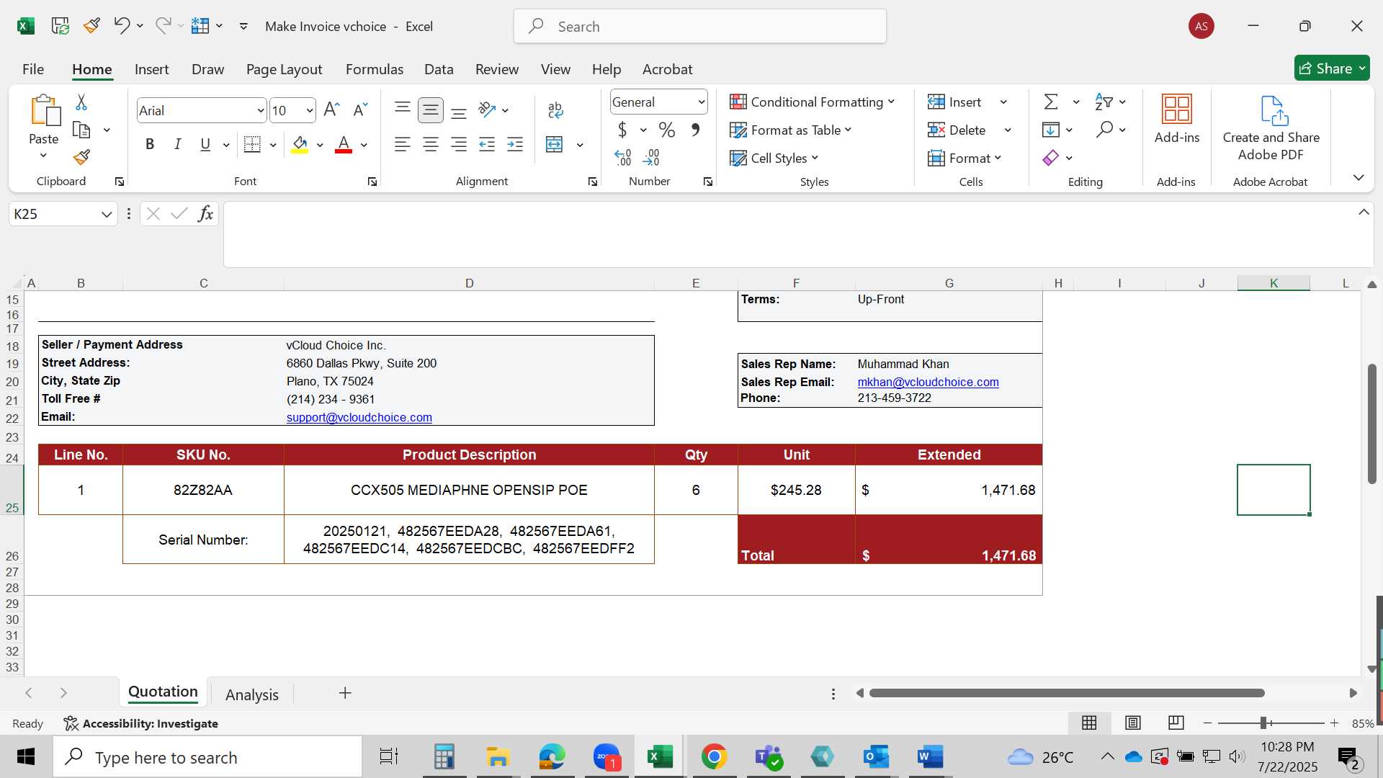Toggle Middle Align alignment
Image resolution: width=1383 pixels, height=778 pixels.
(431, 109)
